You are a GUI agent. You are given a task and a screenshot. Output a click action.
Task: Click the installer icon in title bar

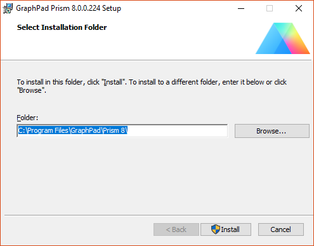point(8,8)
